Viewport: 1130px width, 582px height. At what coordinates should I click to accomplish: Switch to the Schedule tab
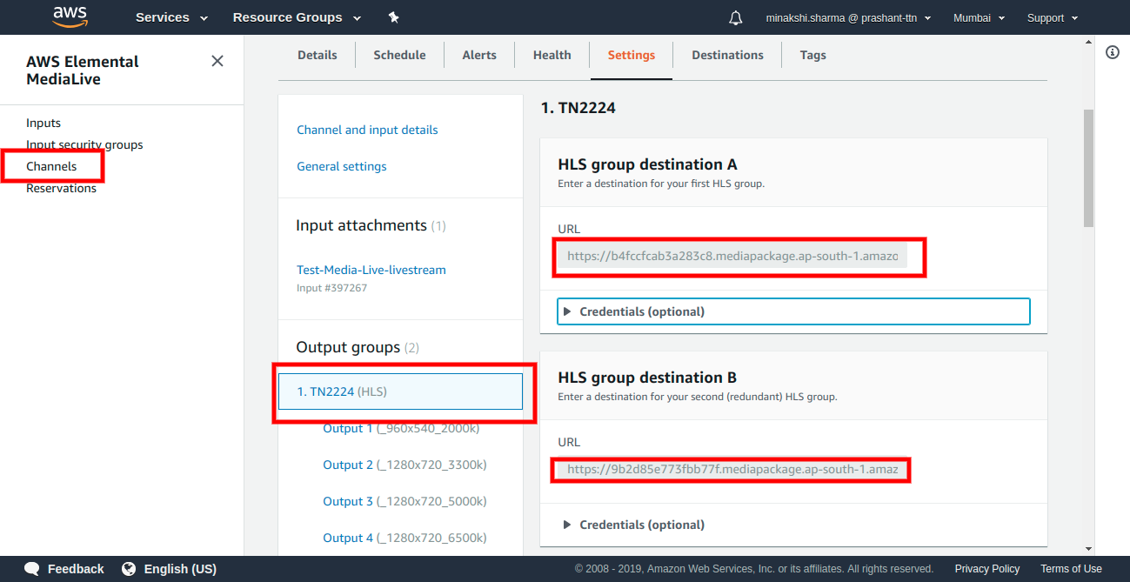tap(399, 55)
